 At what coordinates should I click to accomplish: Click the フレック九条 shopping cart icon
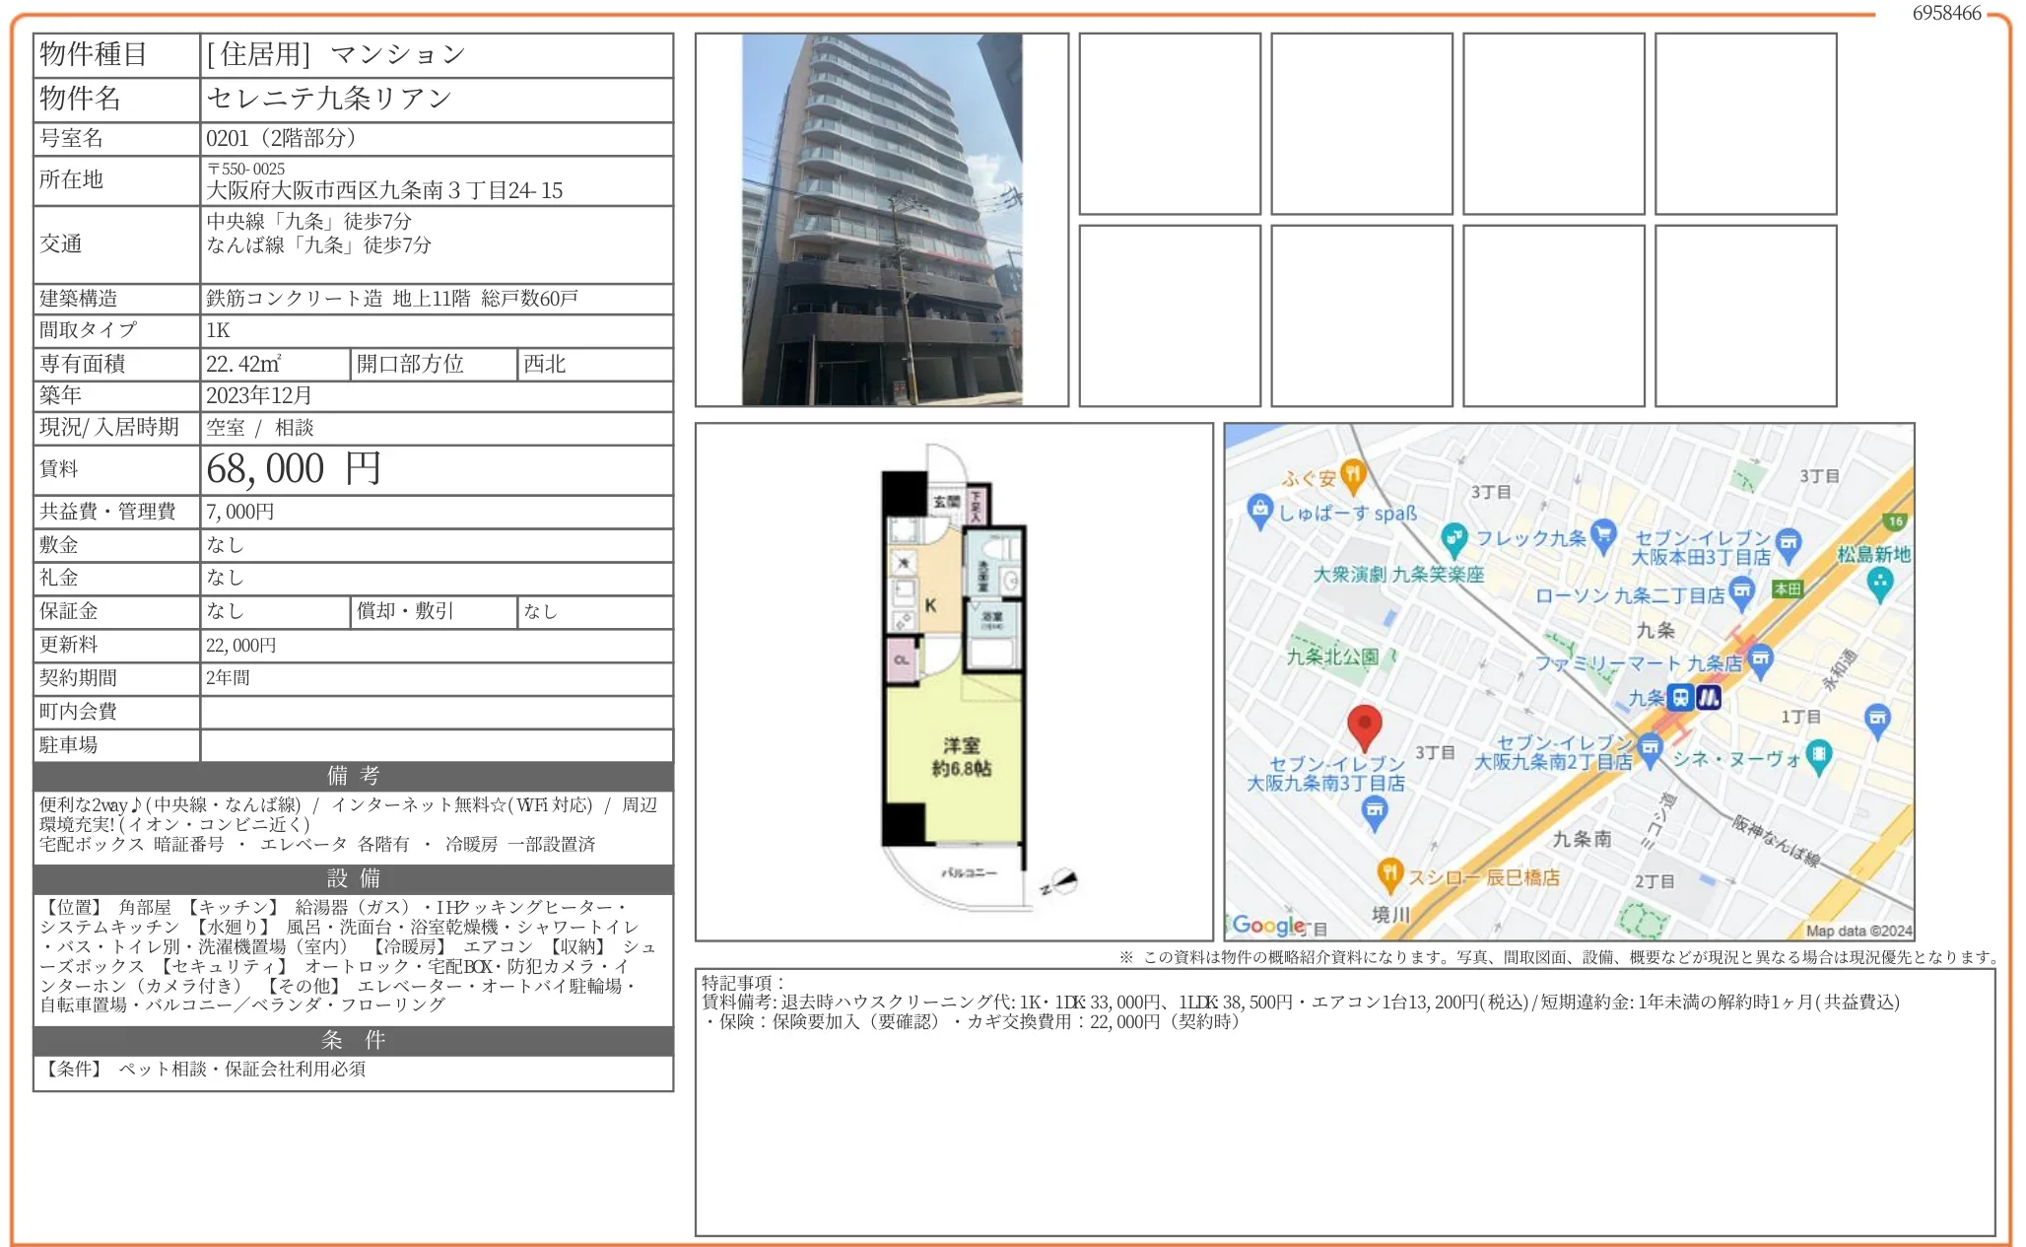pyautogui.click(x=1603, y=534)
